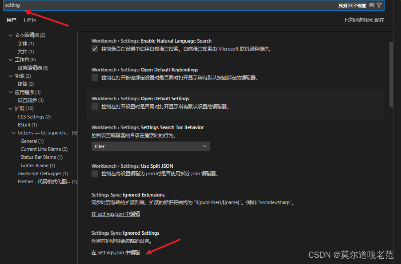Image resolution: width=401 pixels, height=264 pixels.
Task: Select Prettier - 代码格式化 tree item
Action: 47,181
